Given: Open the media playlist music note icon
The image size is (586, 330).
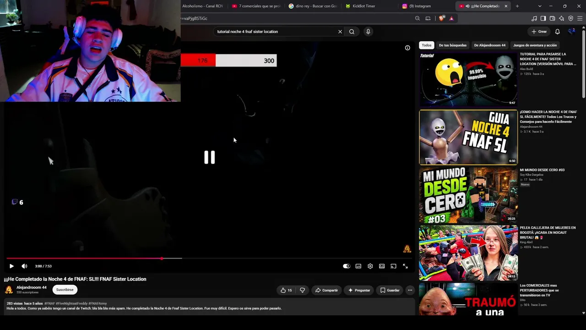Looking at the screenshot, I should [534, 18].
